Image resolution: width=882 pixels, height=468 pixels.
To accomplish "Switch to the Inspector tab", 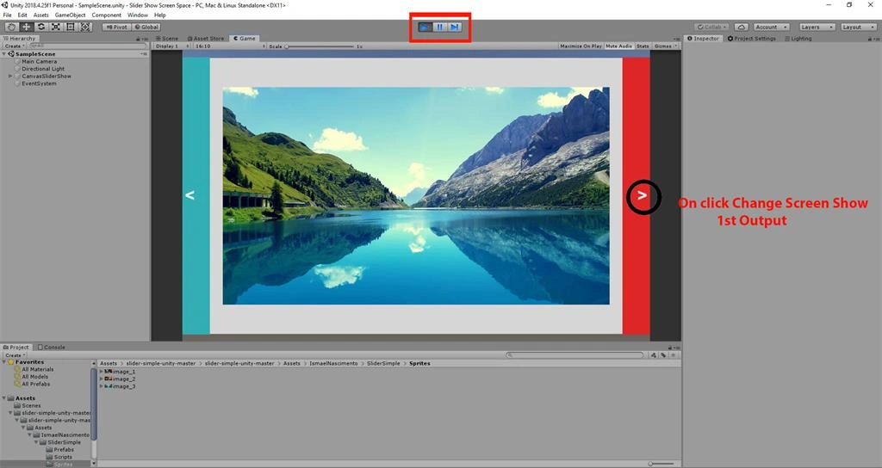I will tap(703, 39).
